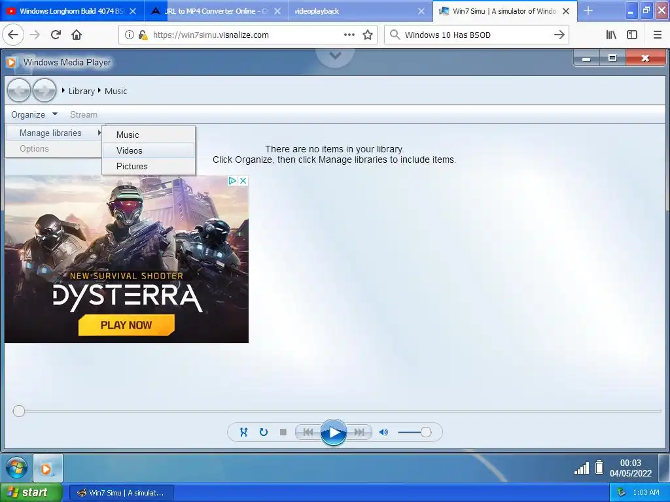Go back in Windows Media Player
This screenshot has height=502, width=670.
[x=19, y=90]
